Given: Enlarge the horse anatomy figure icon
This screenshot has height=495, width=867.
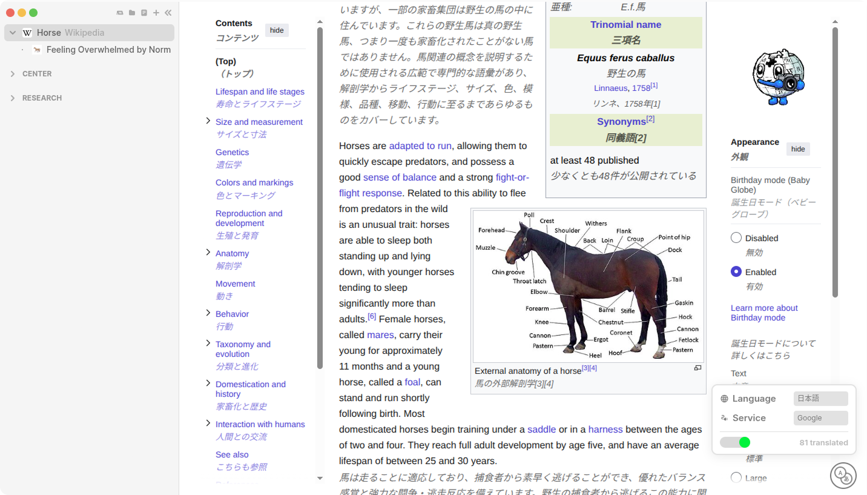Looking at the screenshot, I should 697,368.
